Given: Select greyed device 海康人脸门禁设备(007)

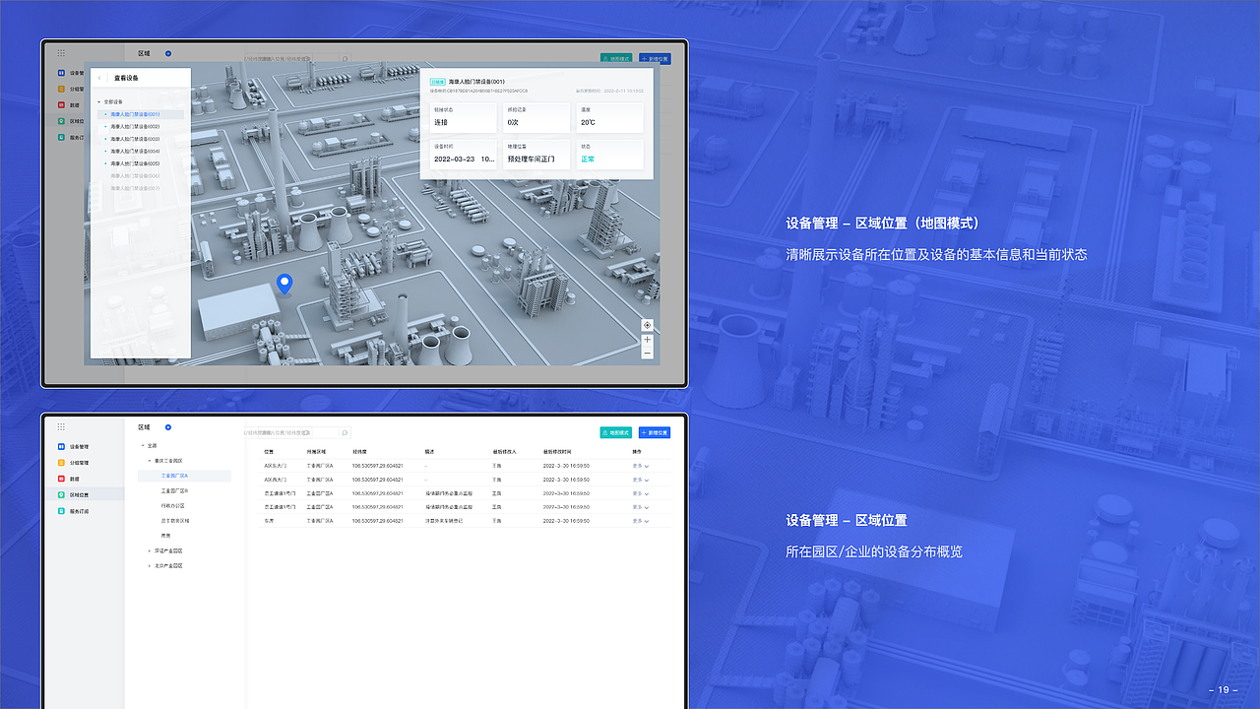Looking at the screenshot, I should tap(135, 188).
